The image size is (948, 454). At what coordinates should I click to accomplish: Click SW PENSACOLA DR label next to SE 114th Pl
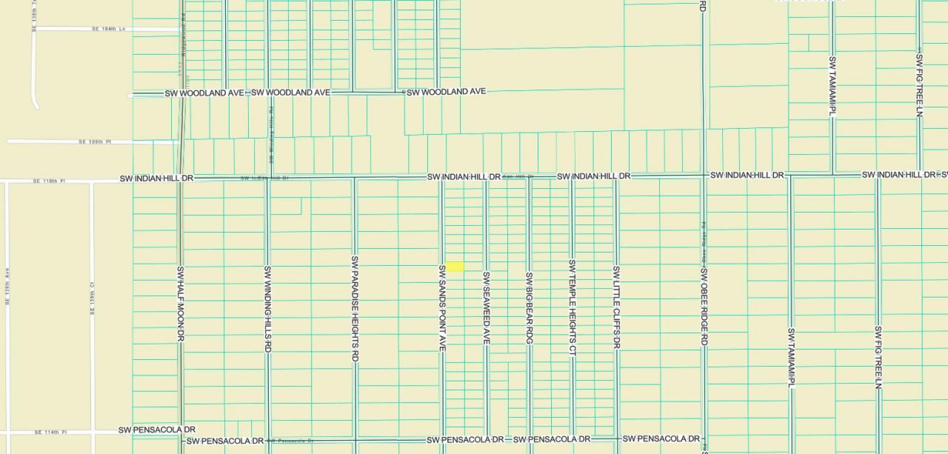point(157,430)
